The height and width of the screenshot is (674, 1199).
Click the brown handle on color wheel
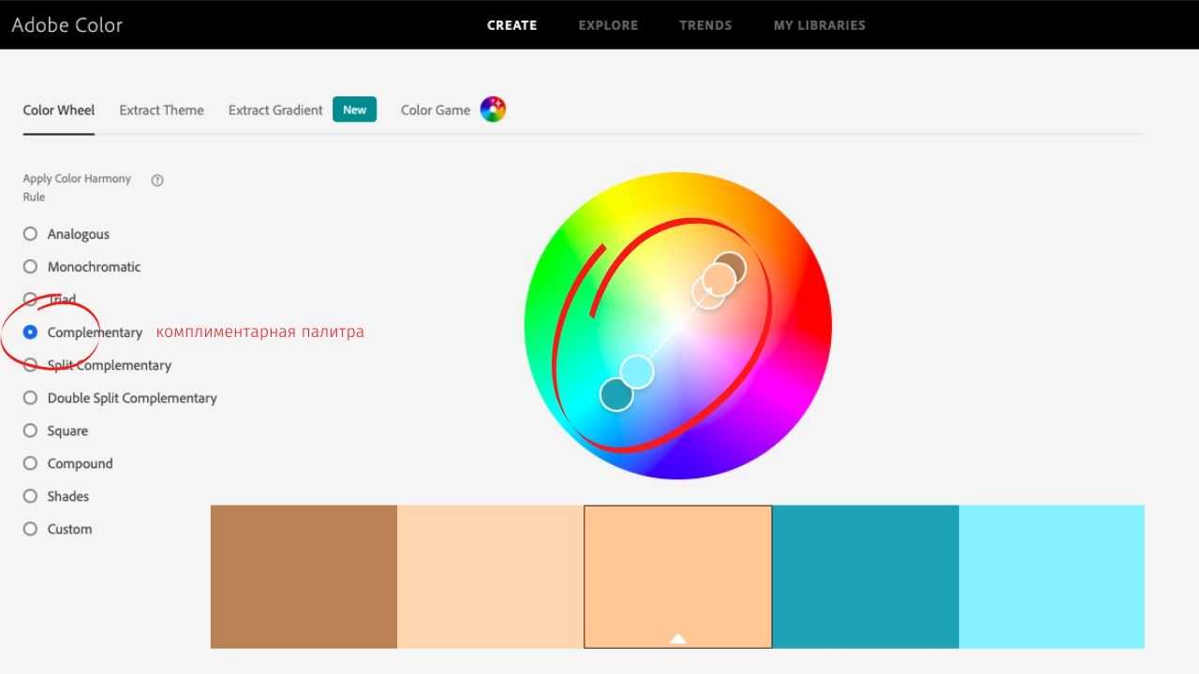click(730, 268)
